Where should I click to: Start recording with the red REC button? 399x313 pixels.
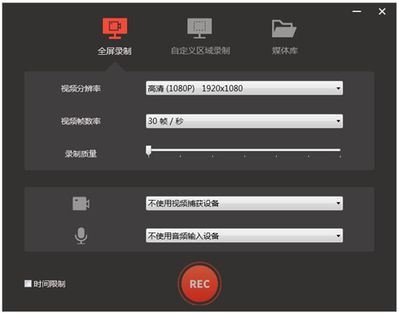tap(199, 284)
